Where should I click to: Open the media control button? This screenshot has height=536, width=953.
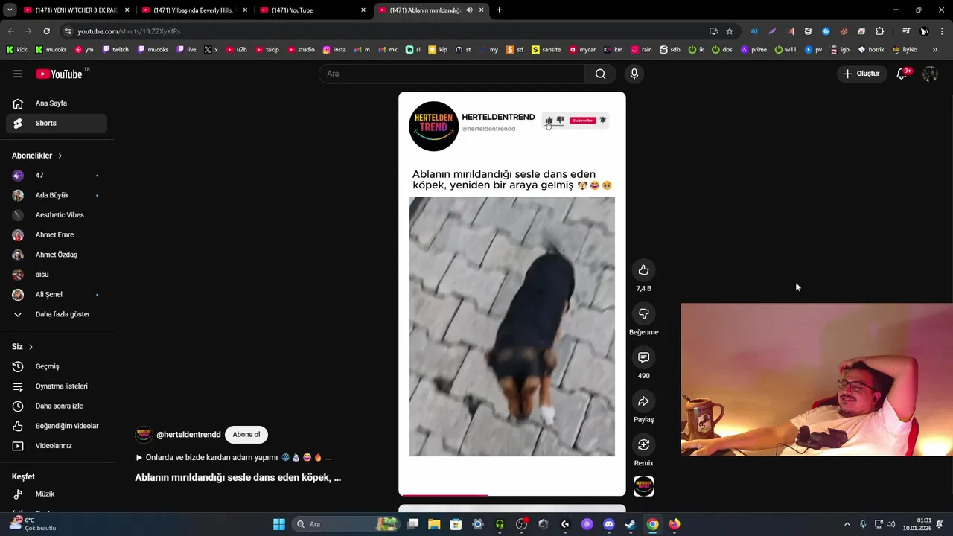tap(906, 31)
